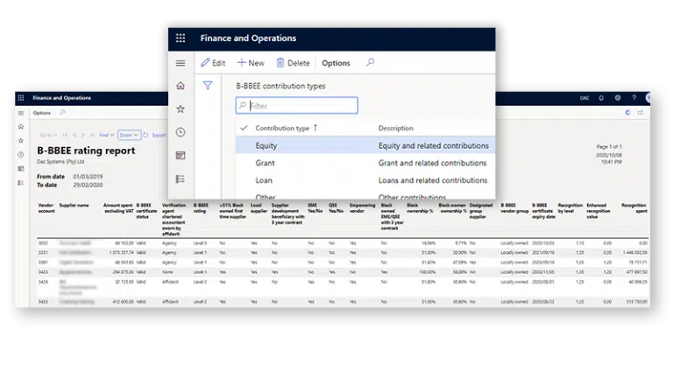Click New to add contribution type
This screenshot has width=673, height=379.
click(x=251, y=63)
